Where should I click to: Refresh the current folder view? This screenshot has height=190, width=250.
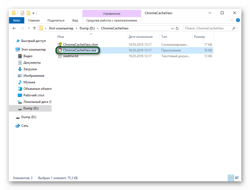click(x=177, y=28)
